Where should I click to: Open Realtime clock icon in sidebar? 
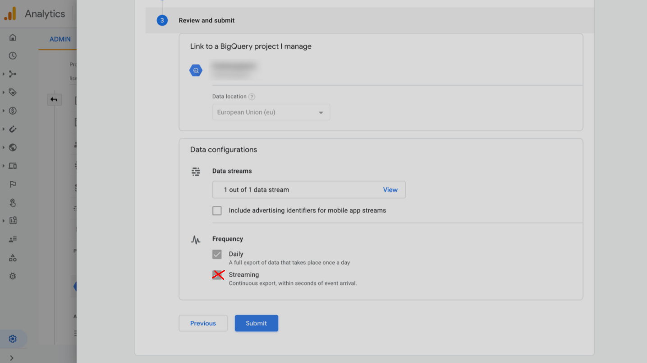click(13, 56)
